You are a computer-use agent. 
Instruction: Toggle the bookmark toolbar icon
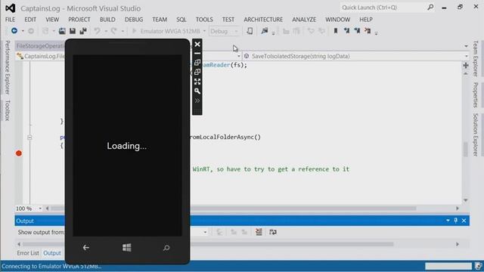point(336,31)
